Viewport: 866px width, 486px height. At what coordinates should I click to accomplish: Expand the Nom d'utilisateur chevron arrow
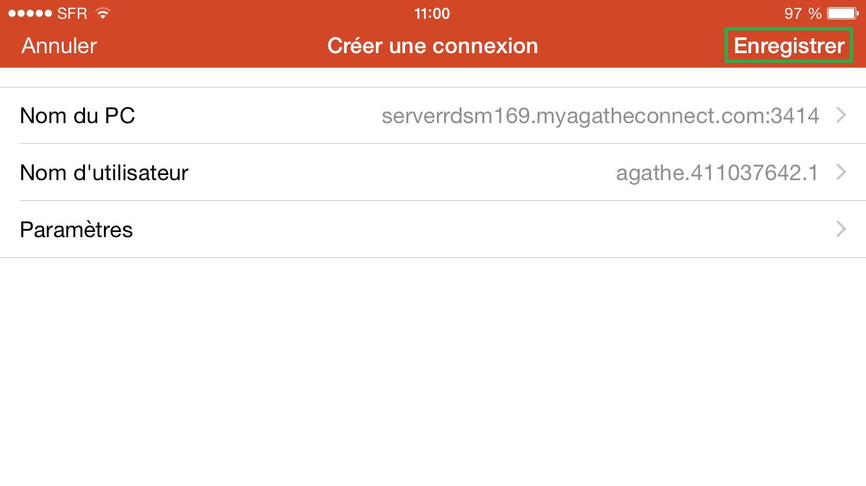click(x=841, y=172)
